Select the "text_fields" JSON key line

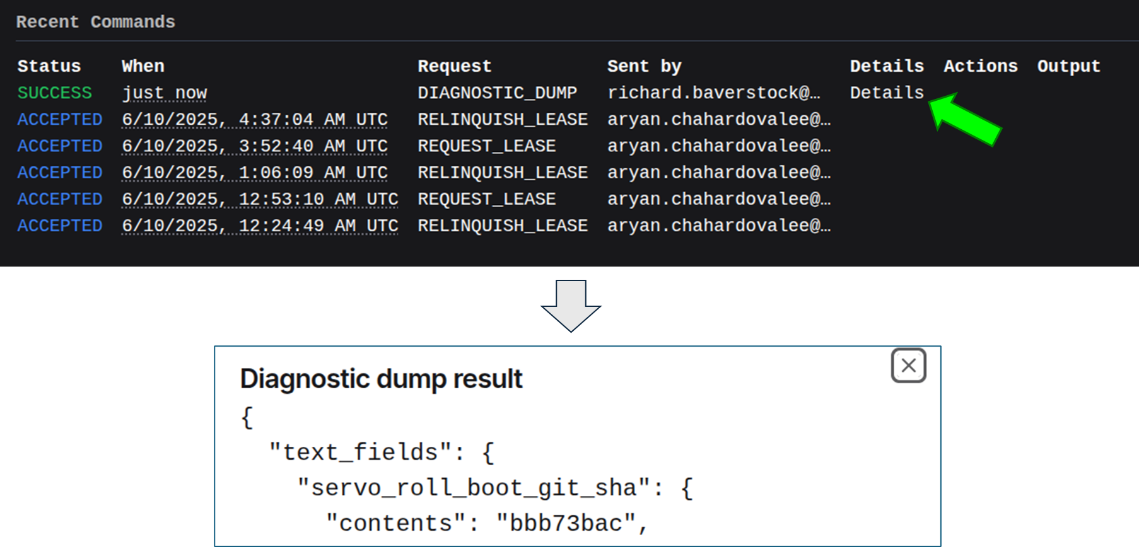[x=382, y=452]
